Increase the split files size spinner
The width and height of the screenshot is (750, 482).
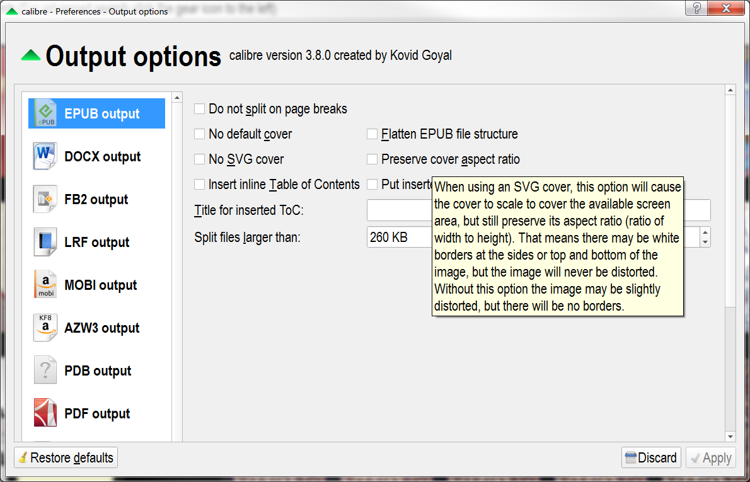pos(705,232)
